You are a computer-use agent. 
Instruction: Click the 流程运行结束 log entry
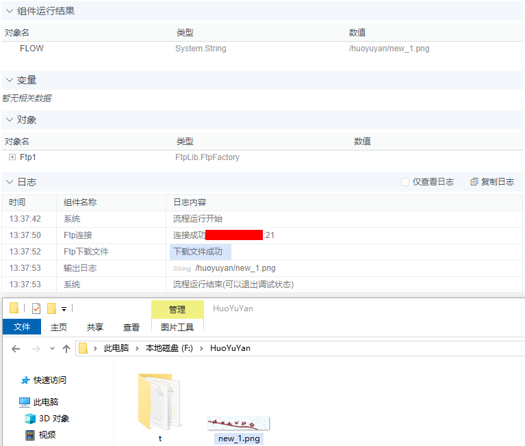pos(233,285)
